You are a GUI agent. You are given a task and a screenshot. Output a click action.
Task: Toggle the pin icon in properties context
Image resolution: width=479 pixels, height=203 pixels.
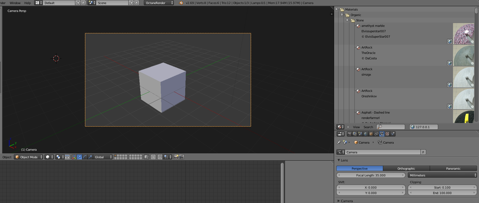(x=339, y=142)
